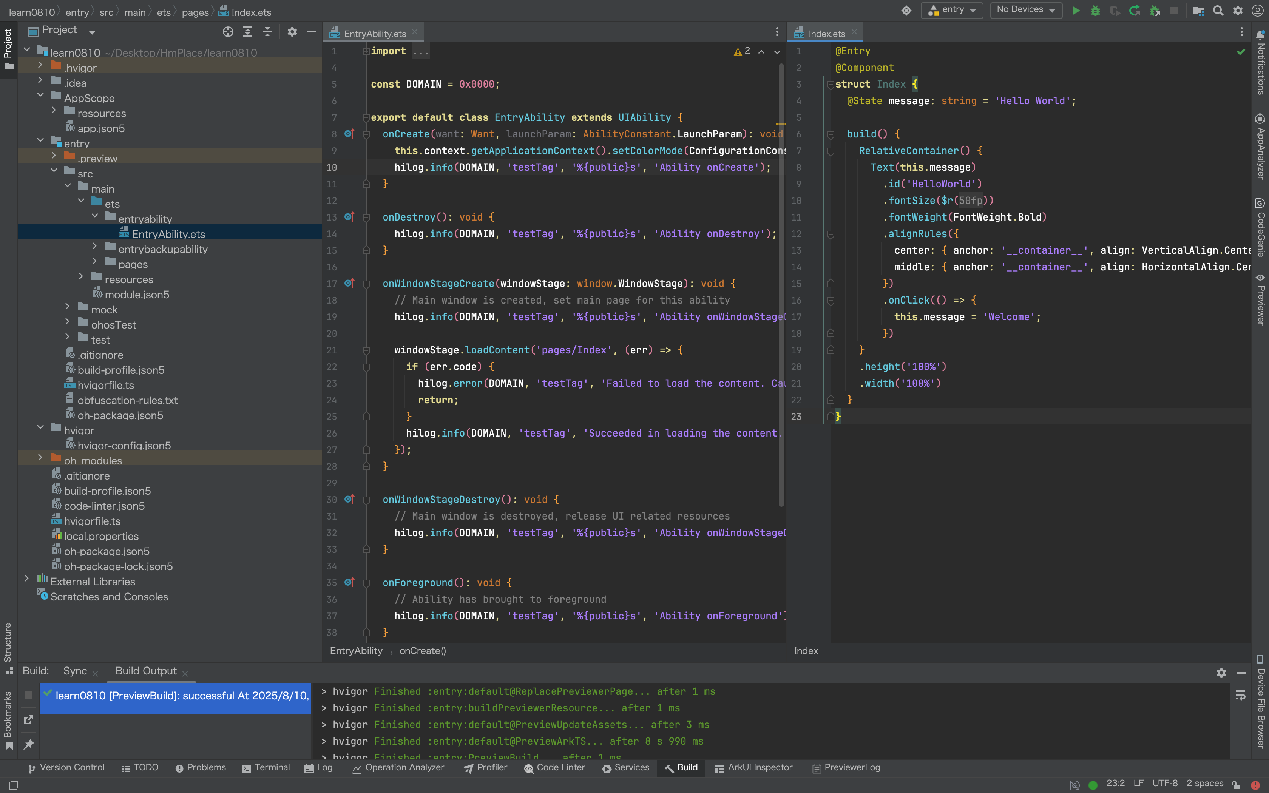The height and width of the screenshot is (793, 1269).
Task: Click LF line separator in status bar
Action: 1138,784
